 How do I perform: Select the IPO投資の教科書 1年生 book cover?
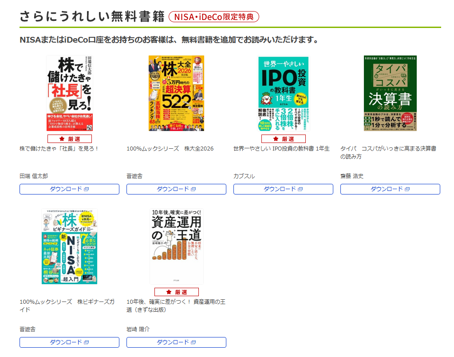pos(284,94)
